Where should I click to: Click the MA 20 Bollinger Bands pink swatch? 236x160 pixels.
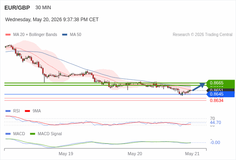pos(8,35)
